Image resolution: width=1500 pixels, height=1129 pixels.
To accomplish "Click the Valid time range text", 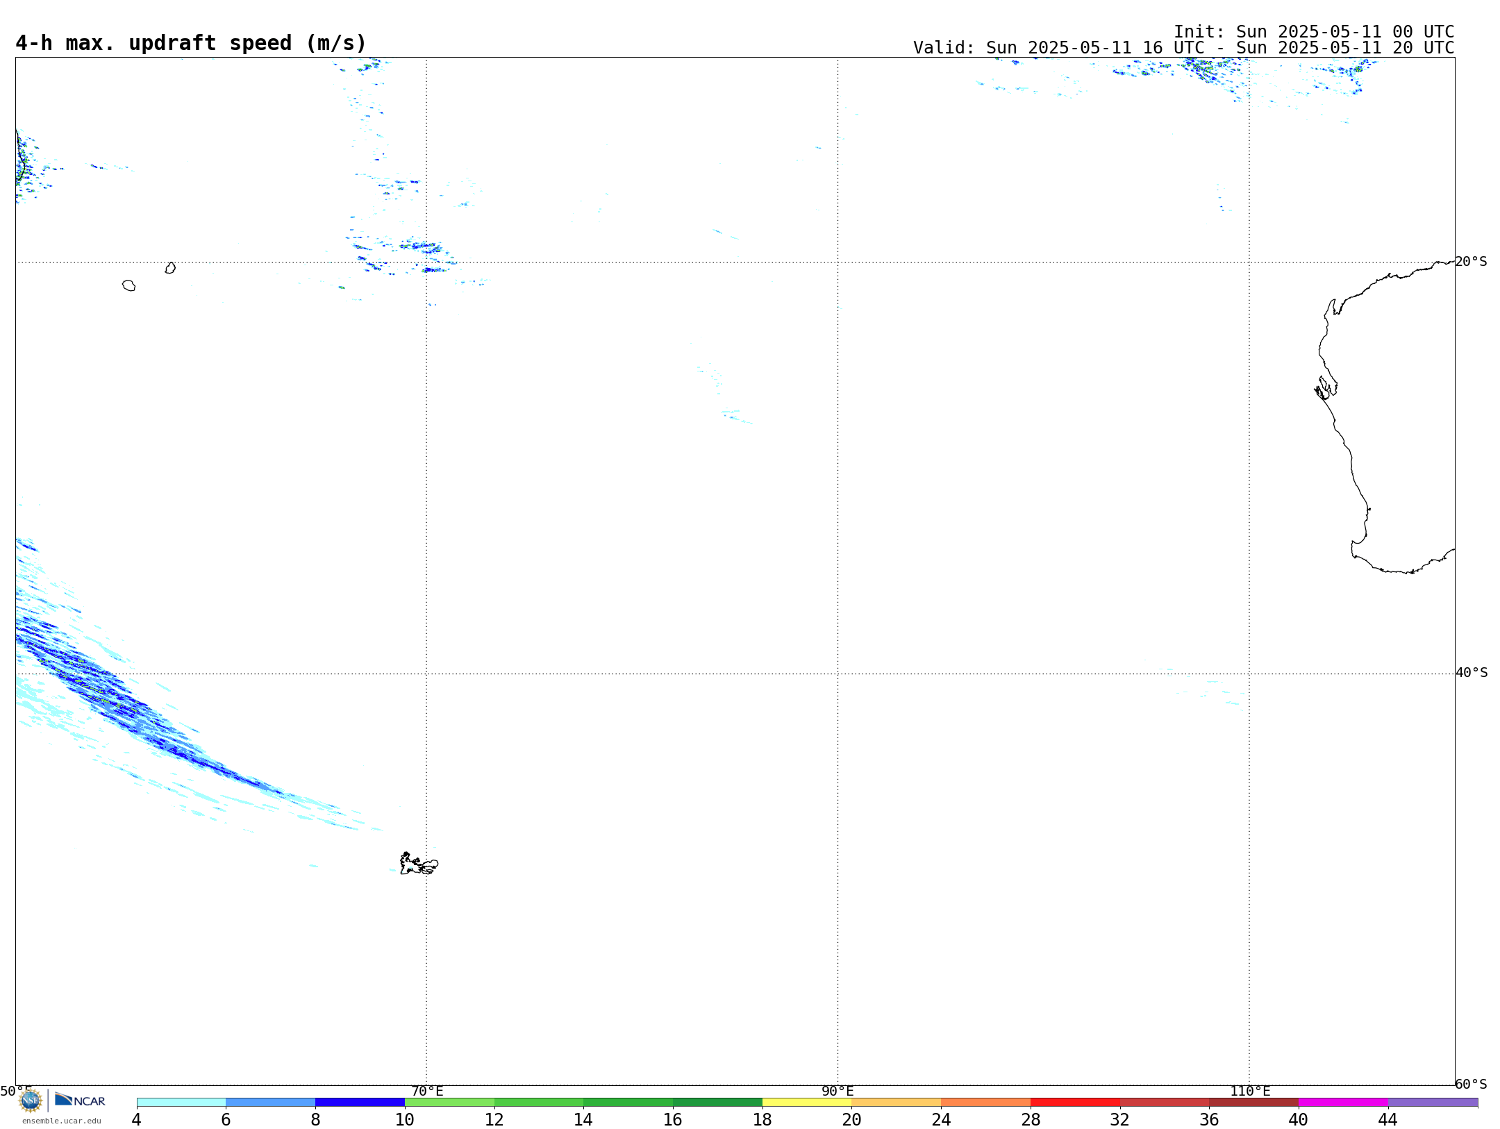I will (1184, 48).
